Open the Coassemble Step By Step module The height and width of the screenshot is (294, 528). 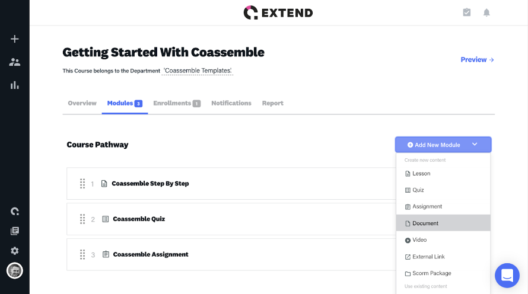click(150, 184)
